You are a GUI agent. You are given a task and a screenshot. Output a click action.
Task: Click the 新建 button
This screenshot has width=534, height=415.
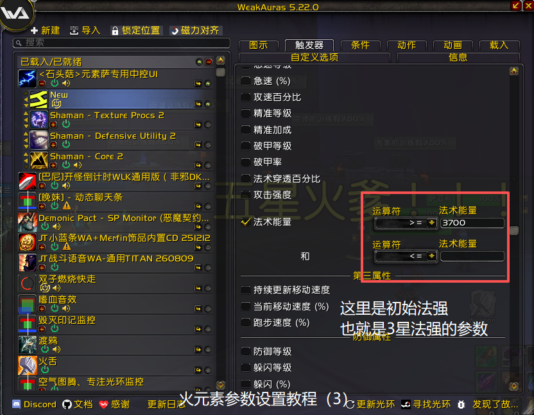46,31
